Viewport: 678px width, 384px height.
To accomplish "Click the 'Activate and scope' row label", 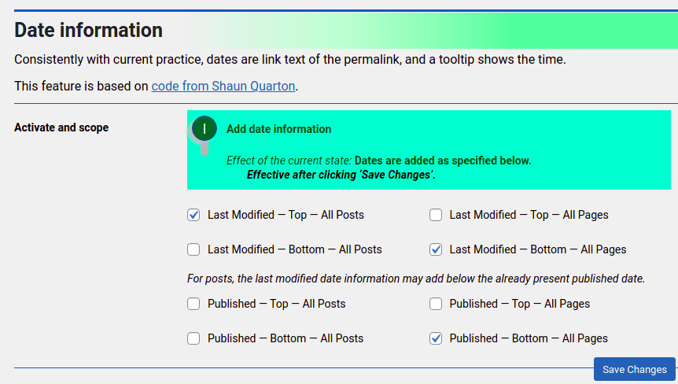I will (61, 127).
